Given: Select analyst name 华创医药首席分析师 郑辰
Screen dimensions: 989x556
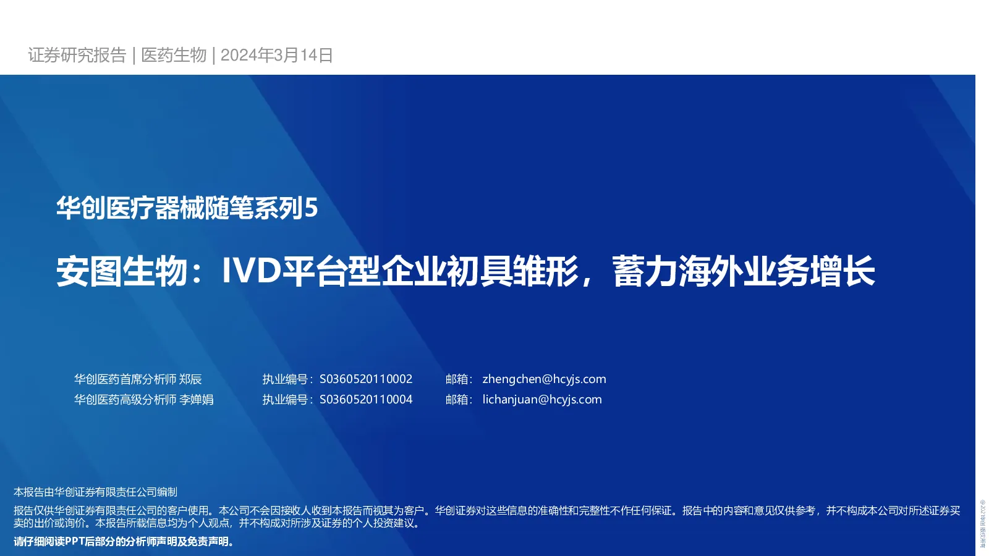Looking at the screenshot, I should pyautogui.click(x=138, y=379).
